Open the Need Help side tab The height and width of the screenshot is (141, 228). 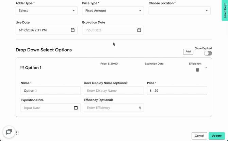pyautogui.click(x=225, y=10)
